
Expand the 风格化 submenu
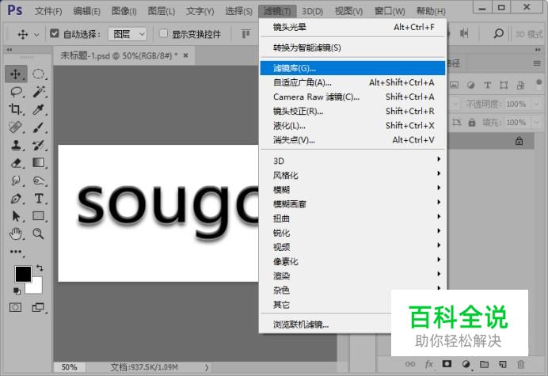pos(352,175)
